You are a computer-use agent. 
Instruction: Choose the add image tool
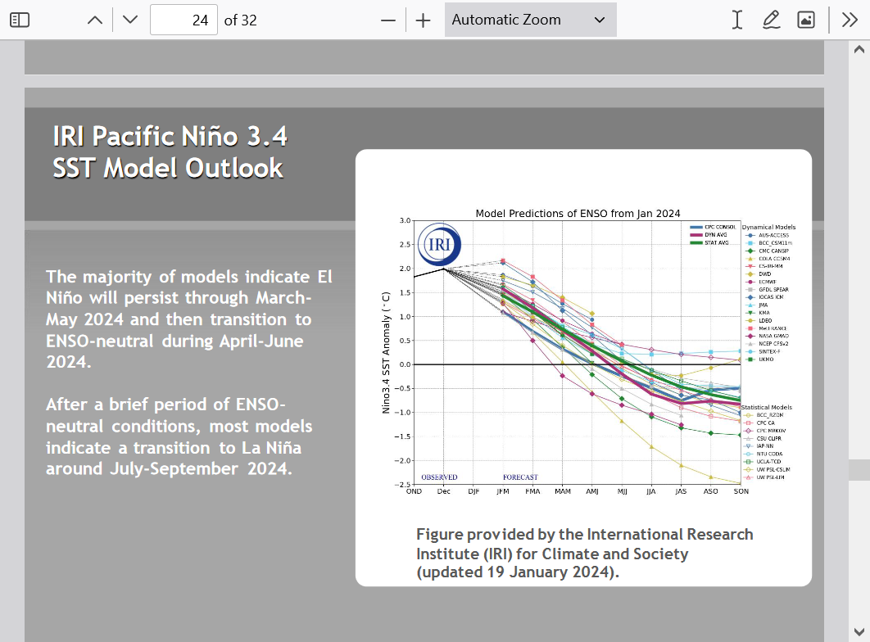[x=806, y=20]
